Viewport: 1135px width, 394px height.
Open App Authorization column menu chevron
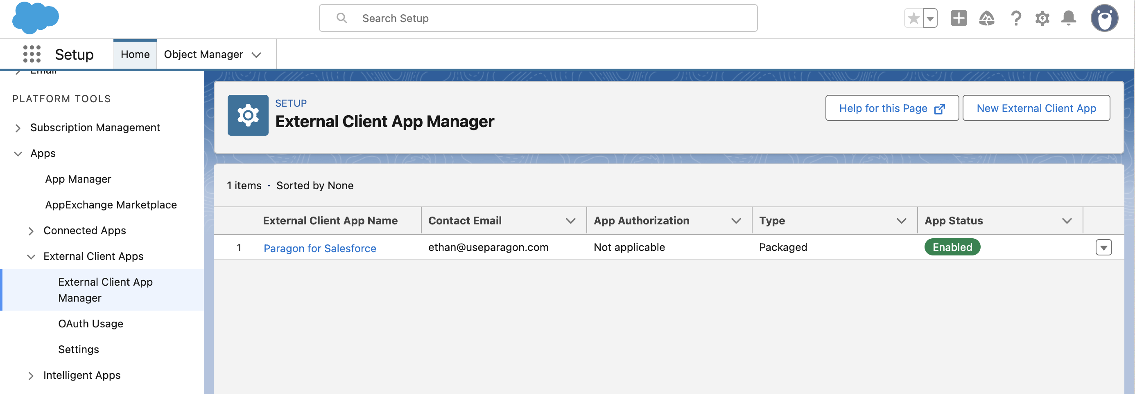(736, 221)
